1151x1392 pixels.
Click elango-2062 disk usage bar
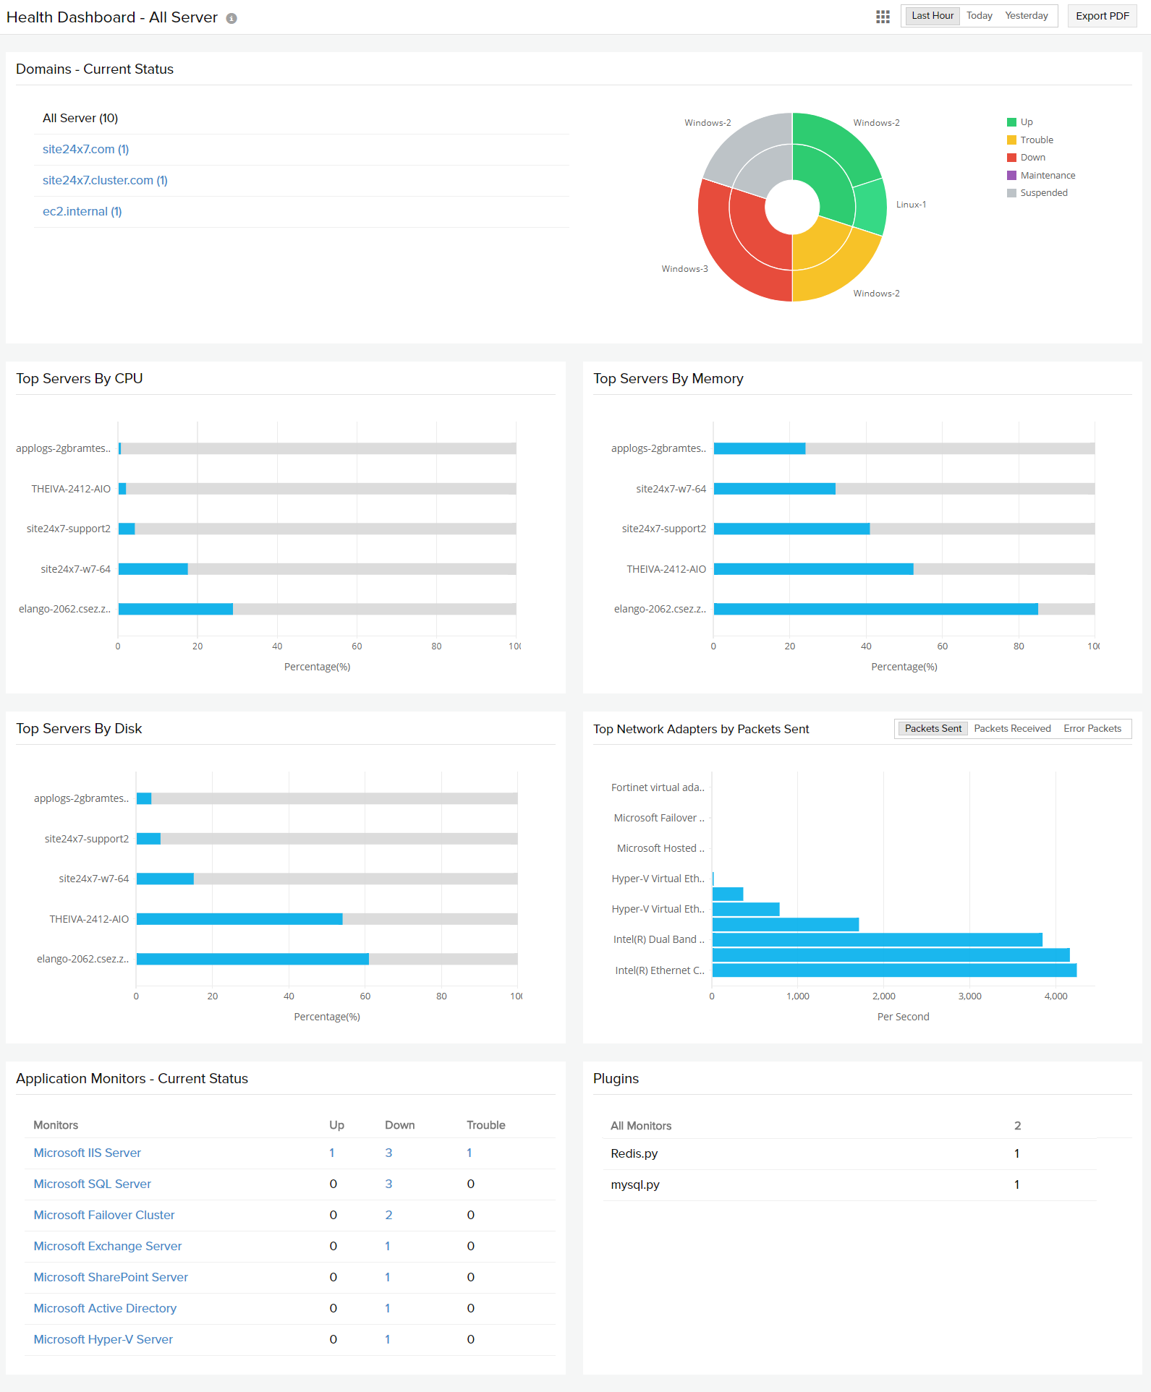252,959
